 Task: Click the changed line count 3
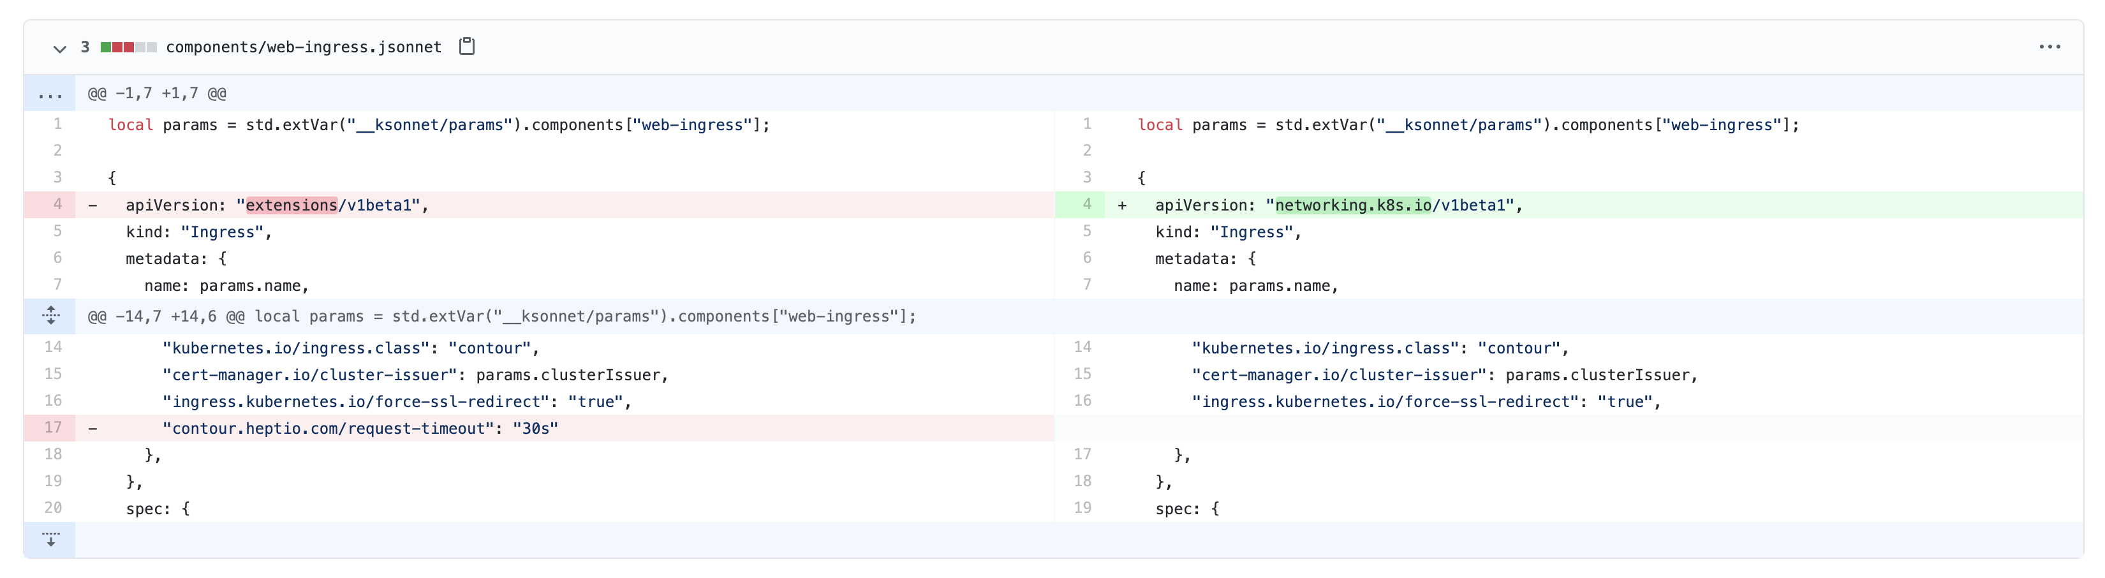pos(85,47)
